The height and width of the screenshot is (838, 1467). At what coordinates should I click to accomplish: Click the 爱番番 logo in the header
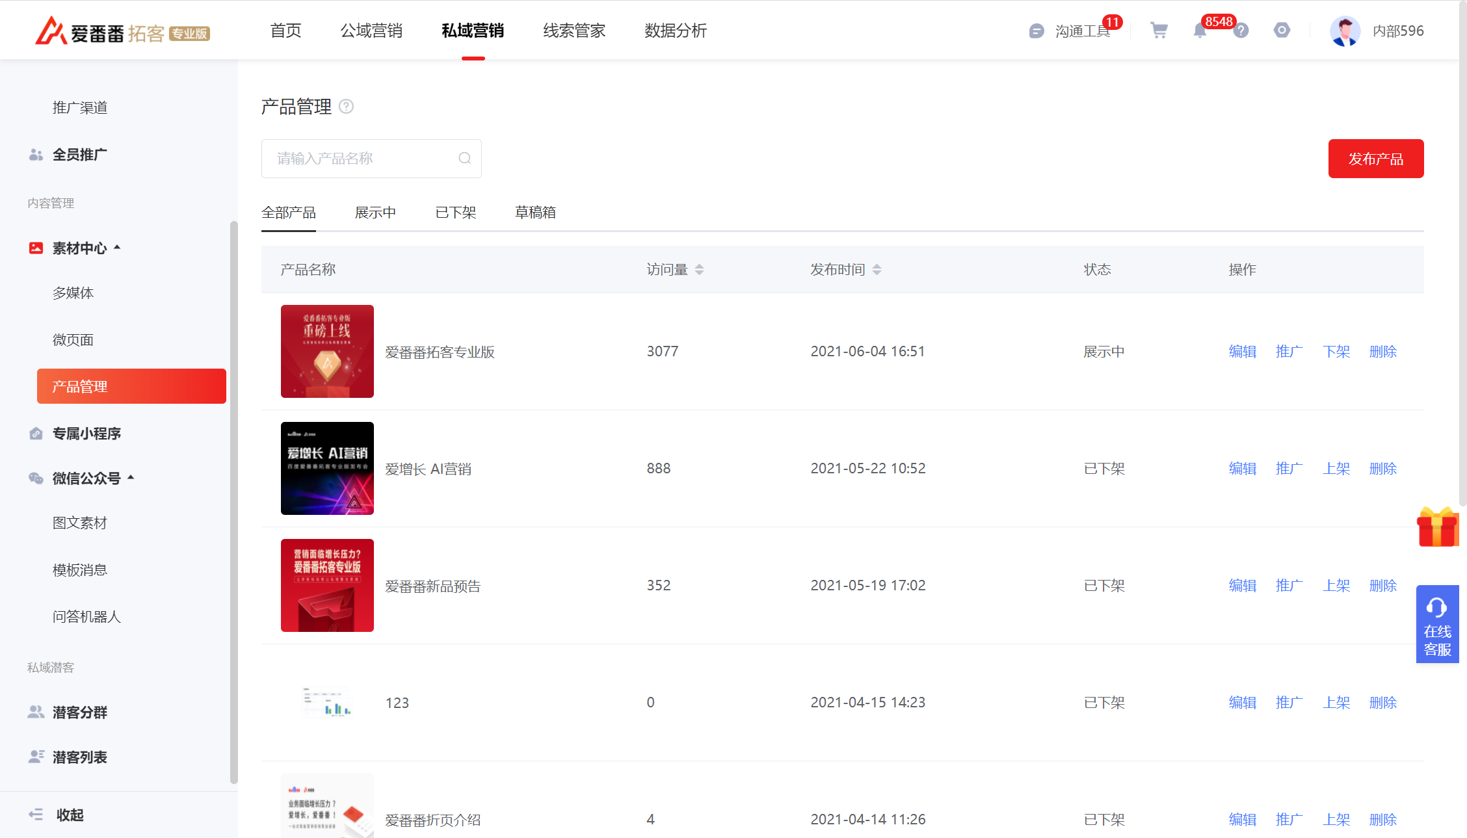point(122,31)
